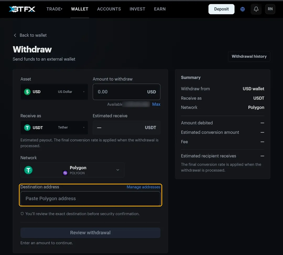Click 'Estimated conversion amount' label
Image resolution: width=283 pixels, height=255 pixels.
pyautogui.click(x=210, y=132)
